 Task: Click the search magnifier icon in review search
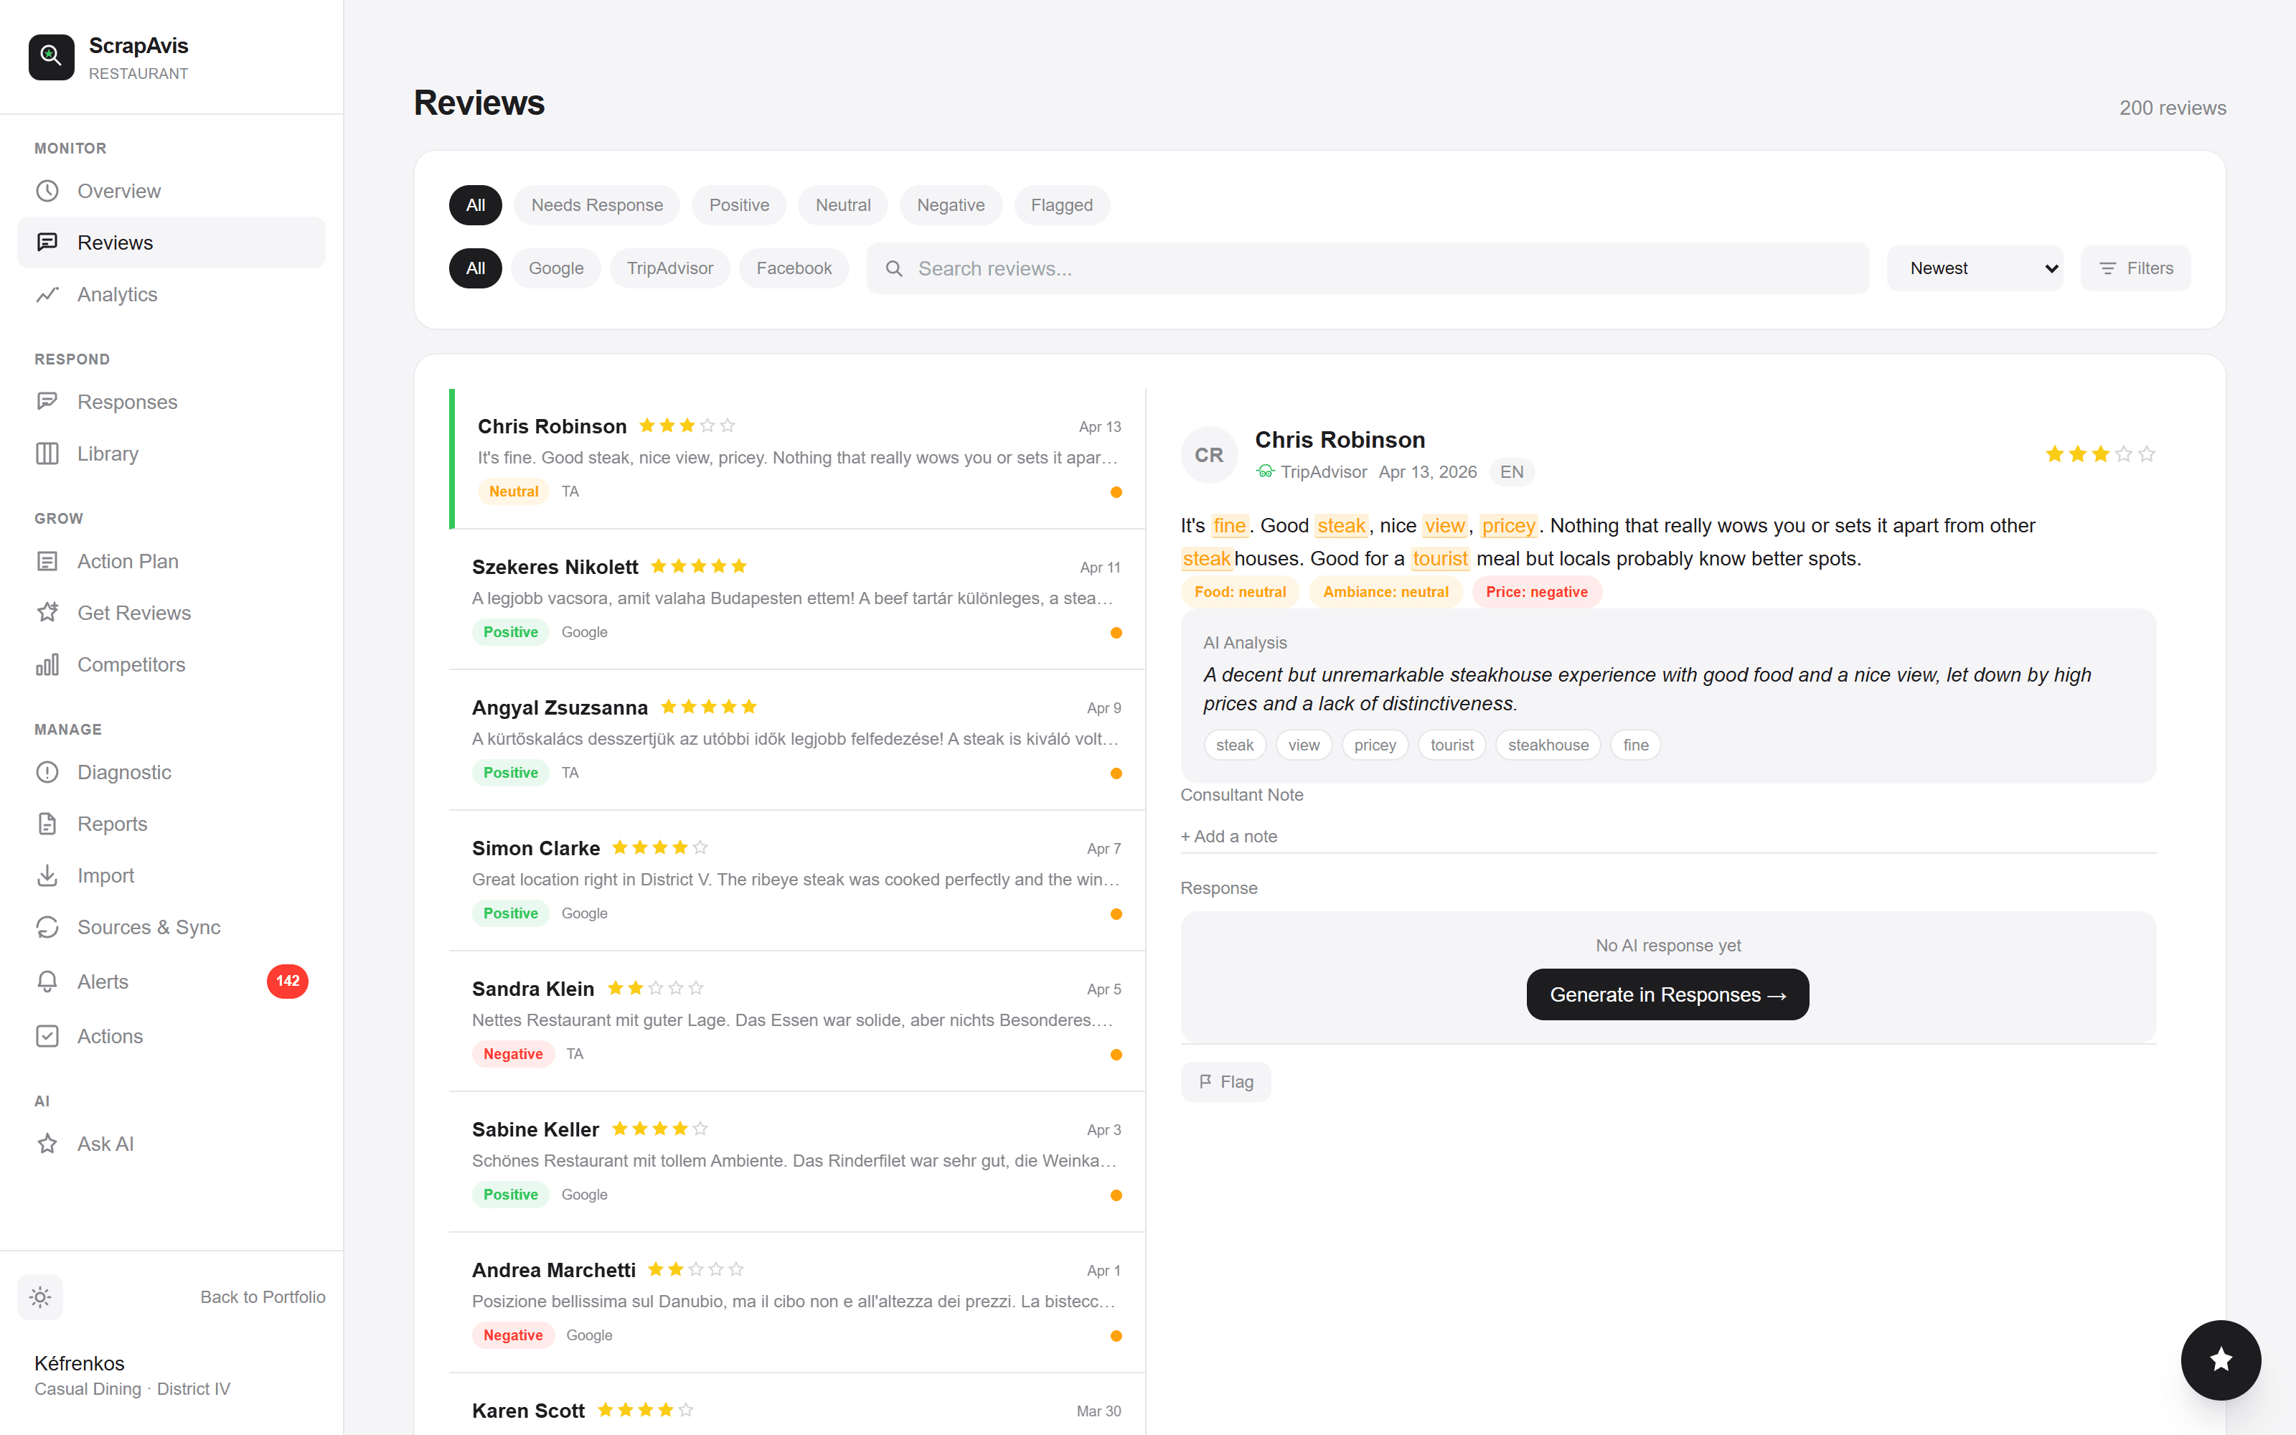coord(894,268)
